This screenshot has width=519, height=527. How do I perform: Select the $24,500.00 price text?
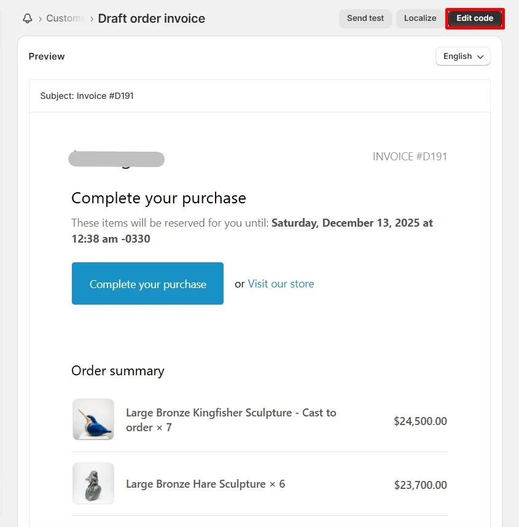coord(420,421)
